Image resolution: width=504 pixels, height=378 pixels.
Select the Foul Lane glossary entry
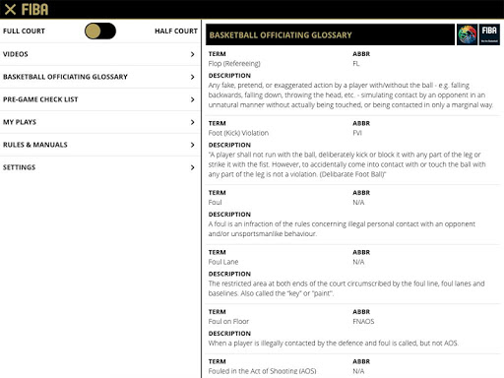(223, 262)
